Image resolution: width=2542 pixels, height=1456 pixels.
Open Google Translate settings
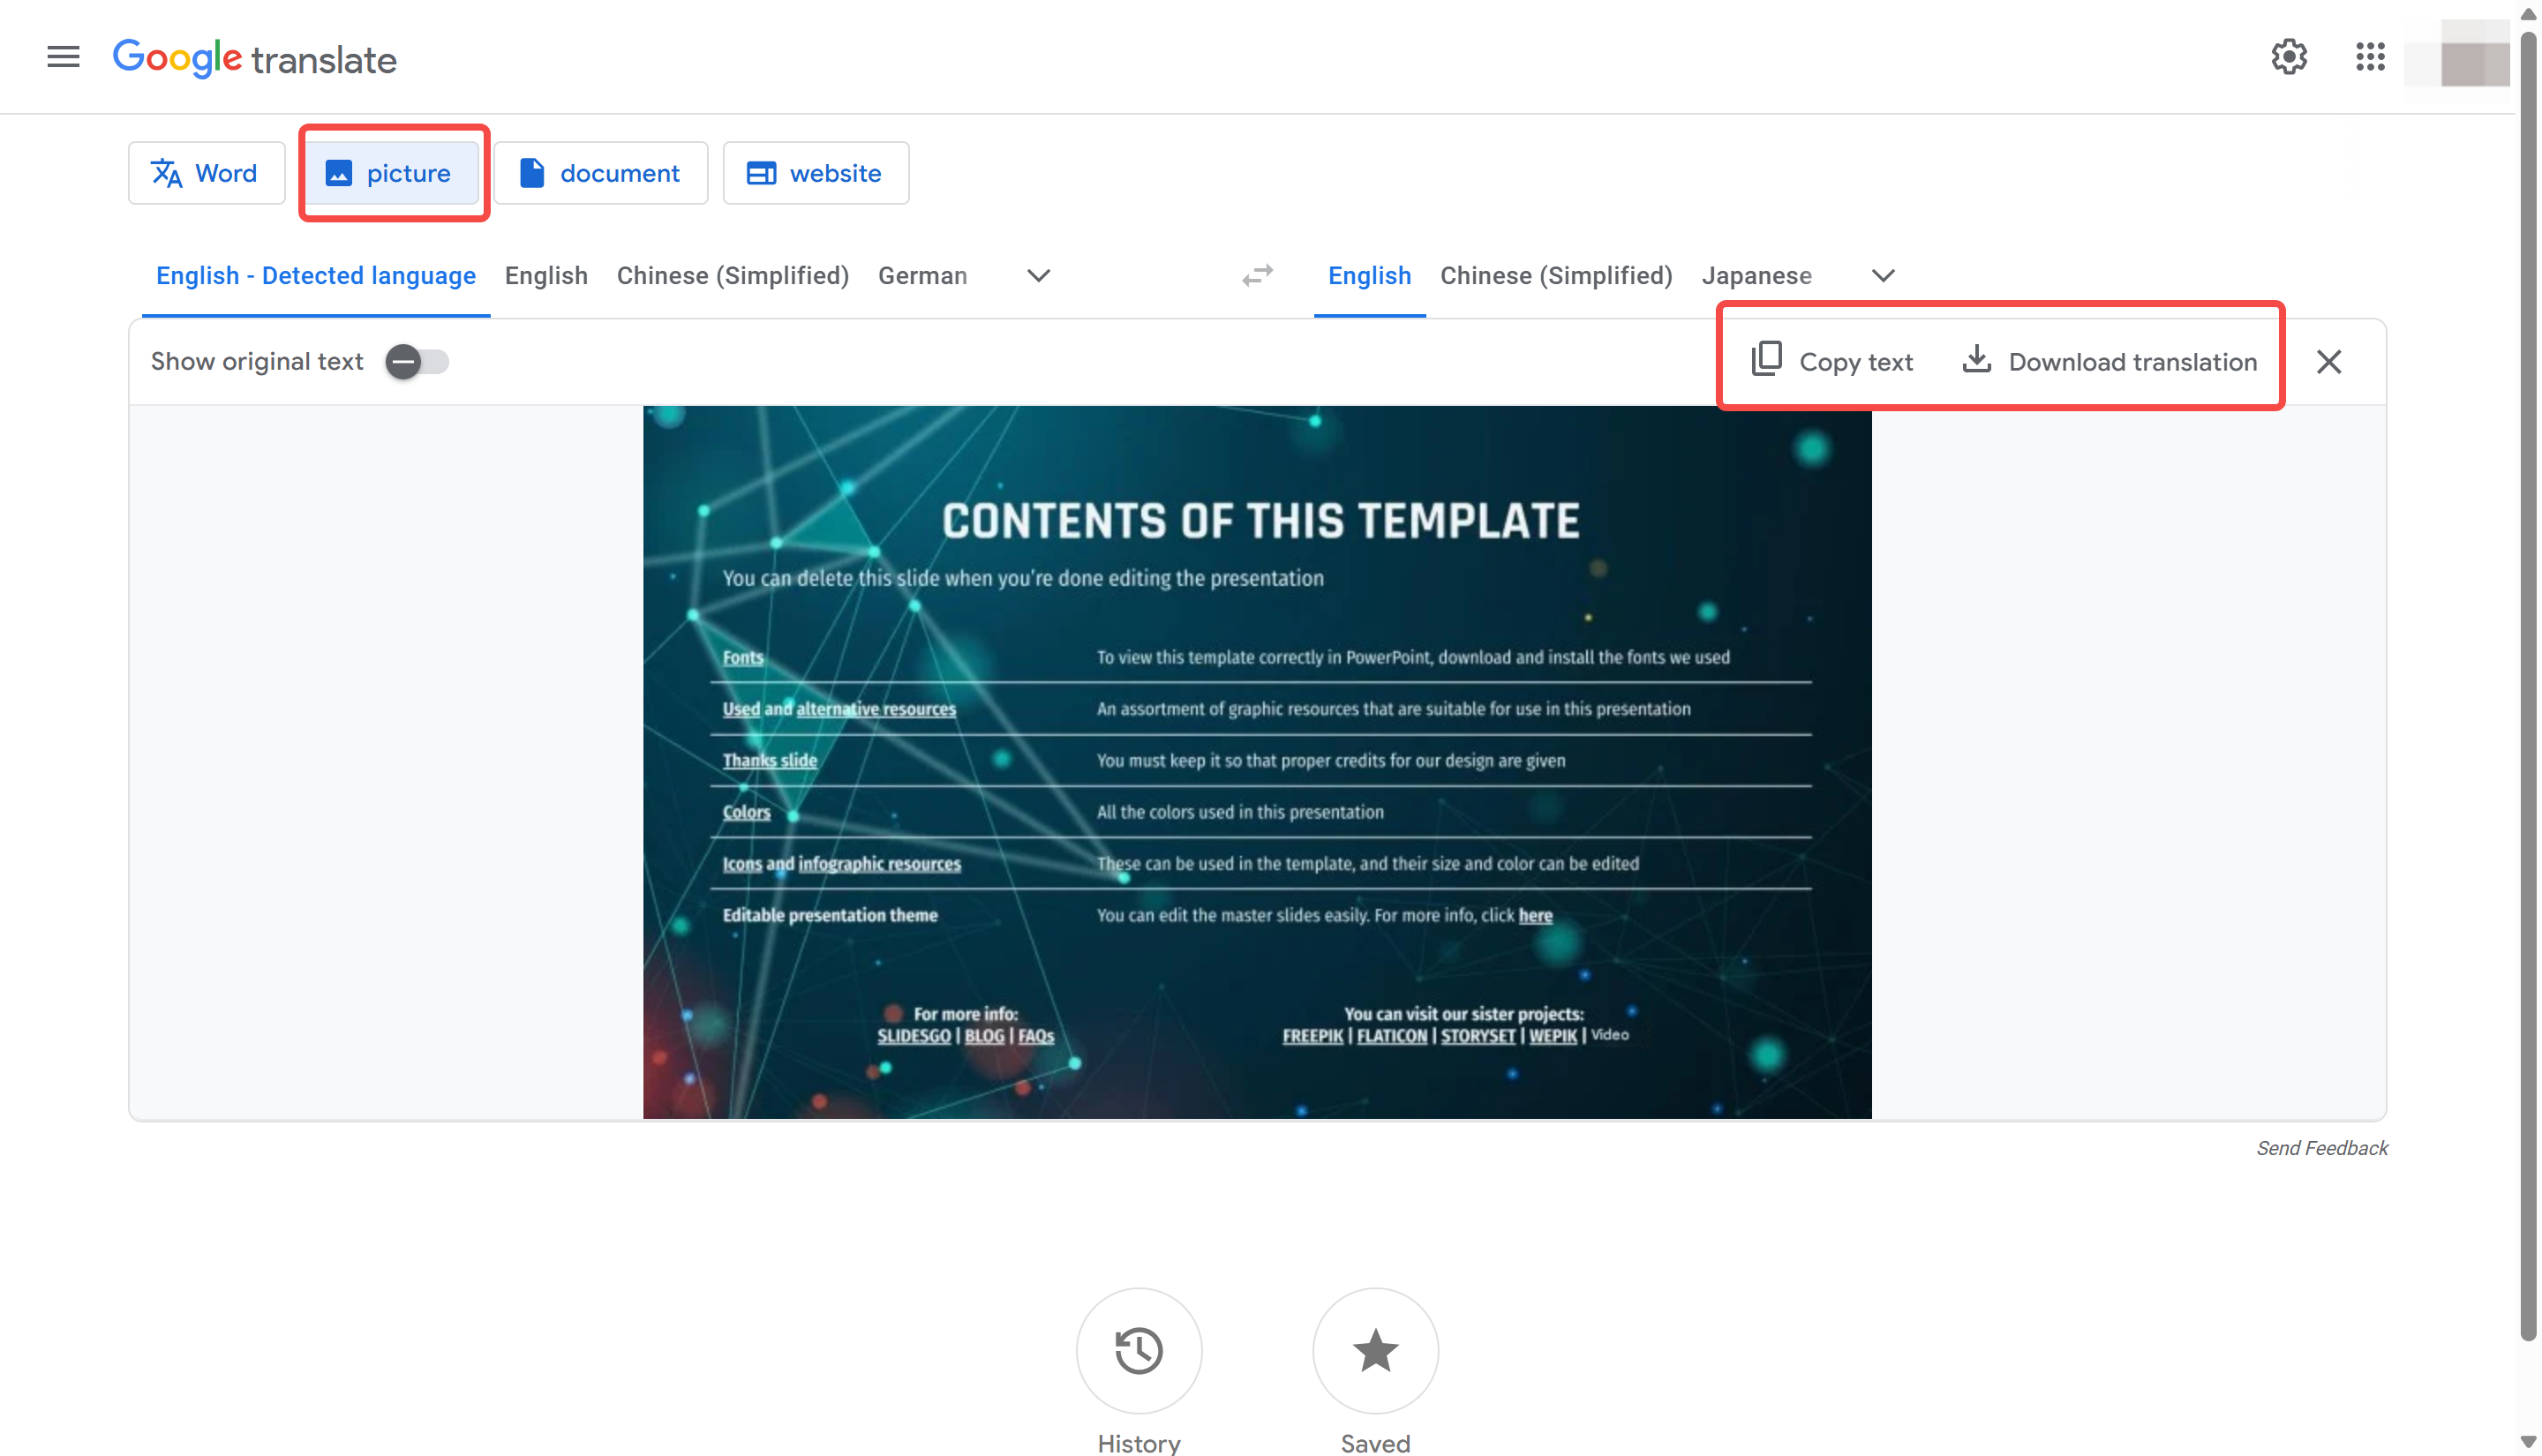click(2289, 57)
